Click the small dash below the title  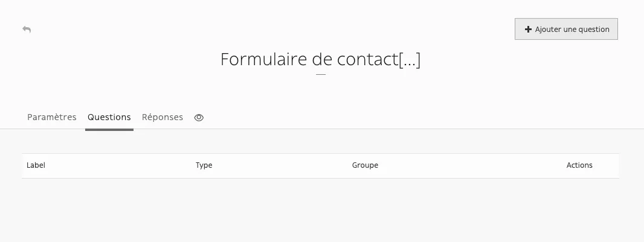(321, 75)
